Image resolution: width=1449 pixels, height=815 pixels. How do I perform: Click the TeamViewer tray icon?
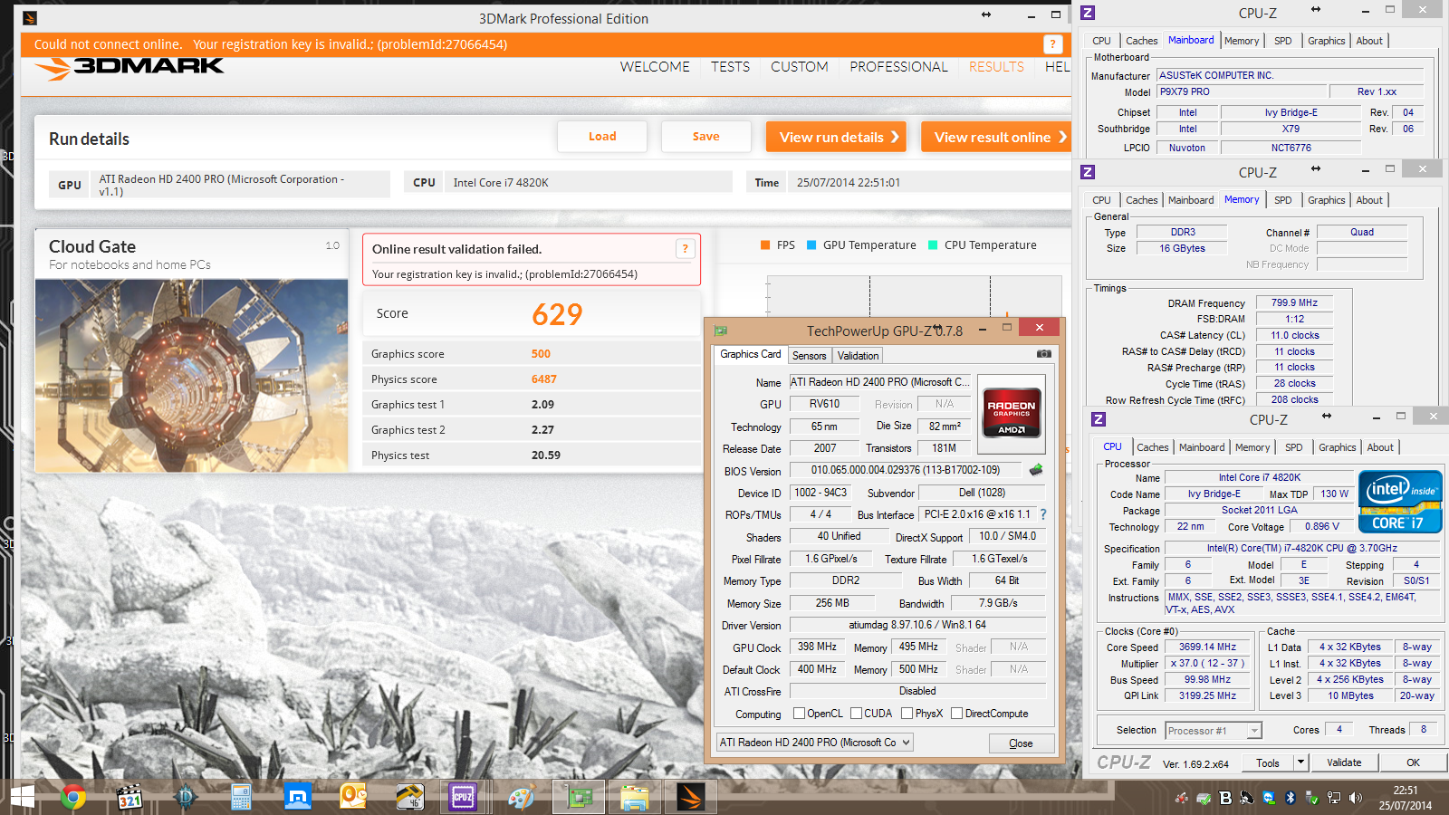pos(1269,798)
